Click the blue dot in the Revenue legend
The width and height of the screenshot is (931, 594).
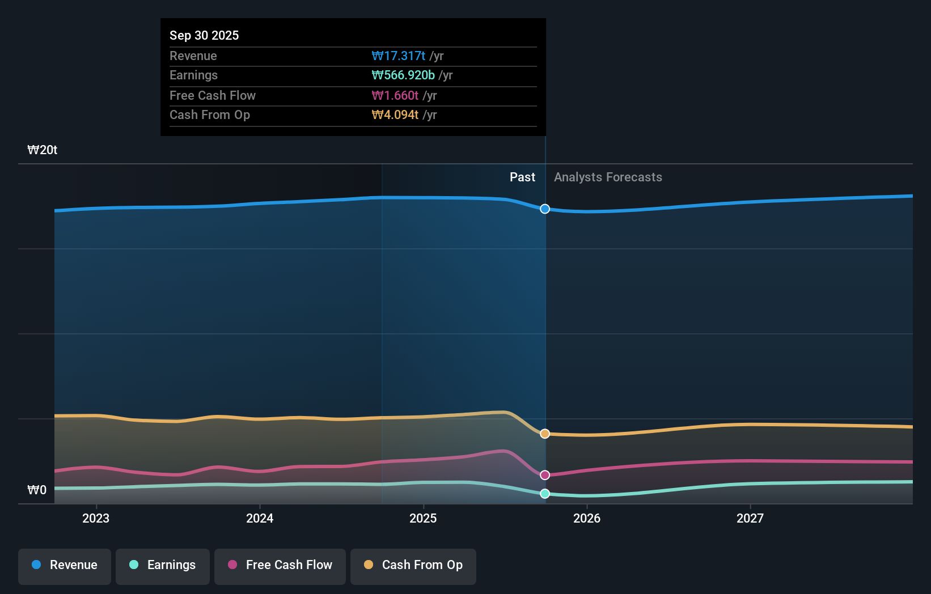(x=35, y=565)
